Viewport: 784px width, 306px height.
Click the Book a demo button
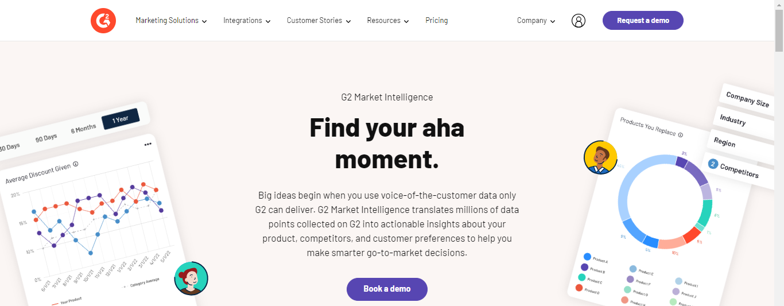click(387, 289)
